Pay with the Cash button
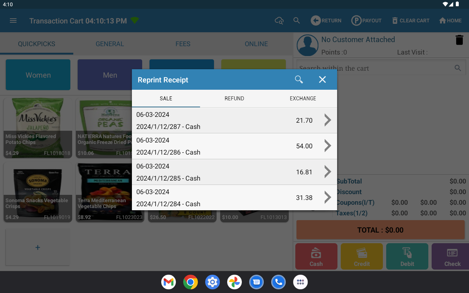The image size is (469, 293). click(316, 256)
